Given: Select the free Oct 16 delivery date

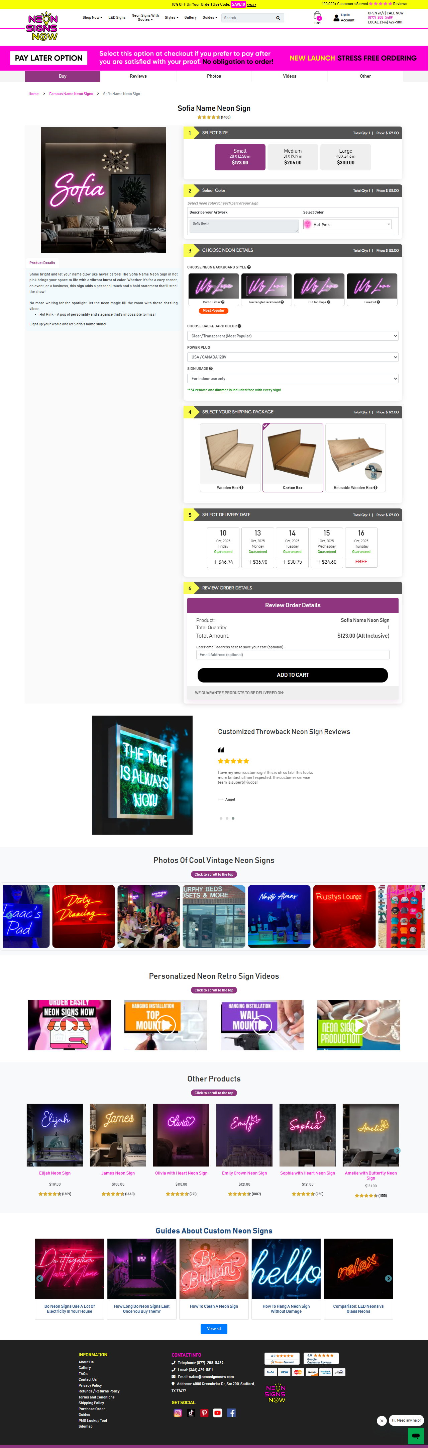Looking at the screenshot, I should coord(361,547).
